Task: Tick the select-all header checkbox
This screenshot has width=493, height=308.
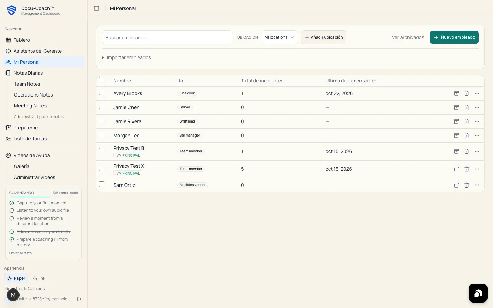Action: (x=102, y=80)
